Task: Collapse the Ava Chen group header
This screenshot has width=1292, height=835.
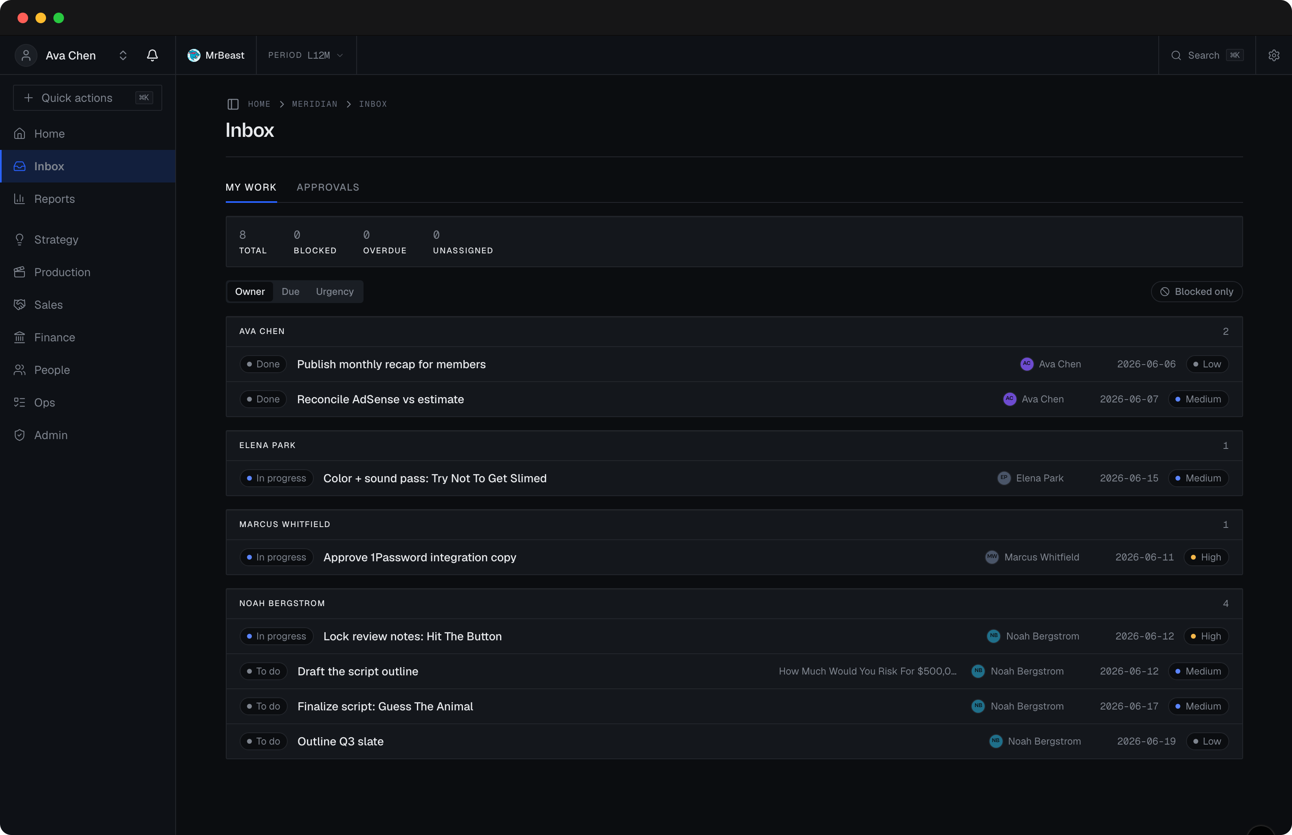Action: (x=734, y=331)
